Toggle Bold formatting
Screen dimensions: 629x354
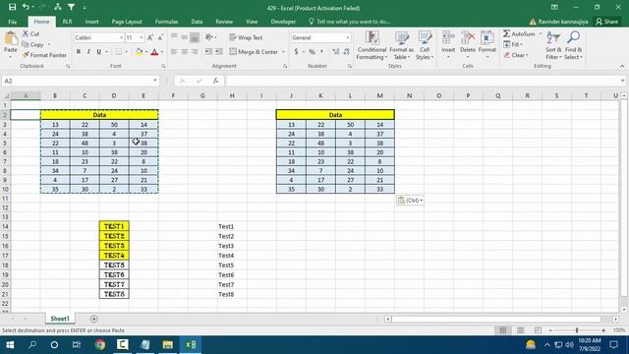[79, 52]
